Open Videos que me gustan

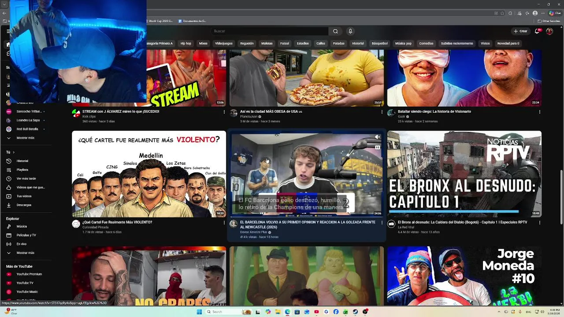(30, 188)
